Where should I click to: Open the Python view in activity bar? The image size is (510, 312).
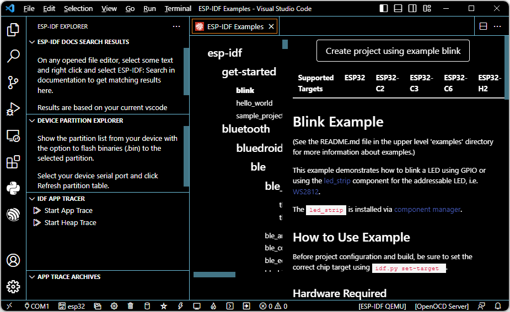click(x=13, y=188)
